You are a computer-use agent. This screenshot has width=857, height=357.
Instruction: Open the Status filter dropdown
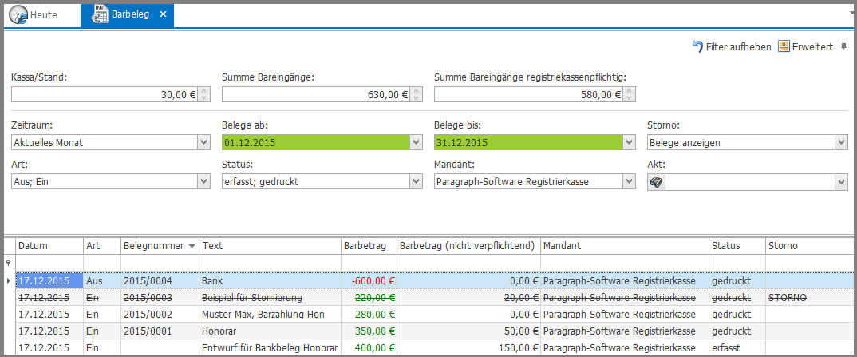click(x=416, y=181)
